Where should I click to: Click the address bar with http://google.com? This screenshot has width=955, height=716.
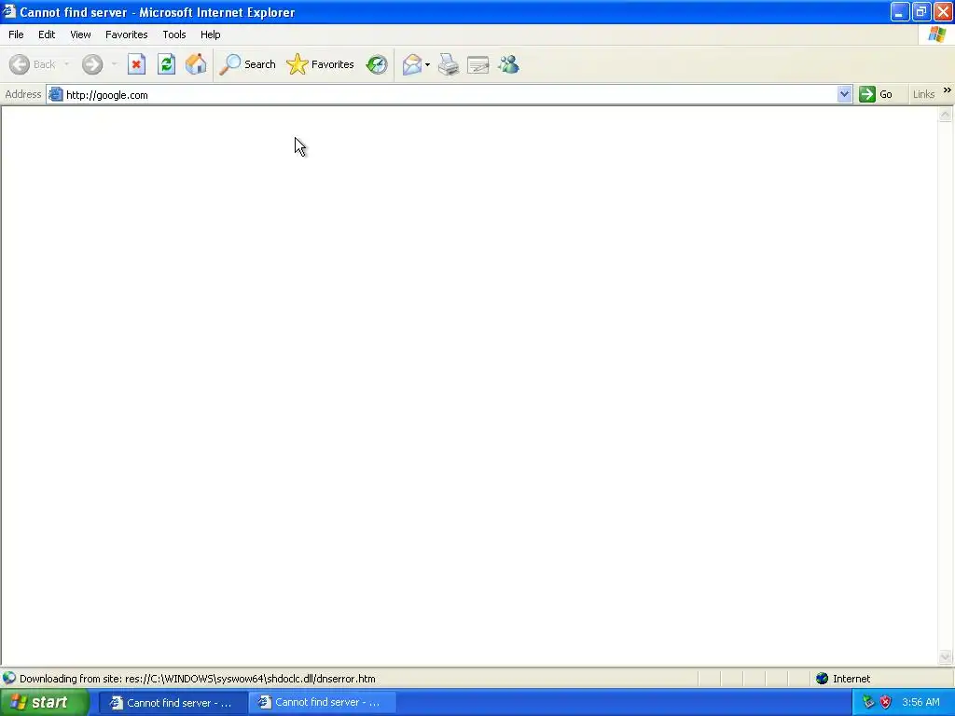pos(450,95)
